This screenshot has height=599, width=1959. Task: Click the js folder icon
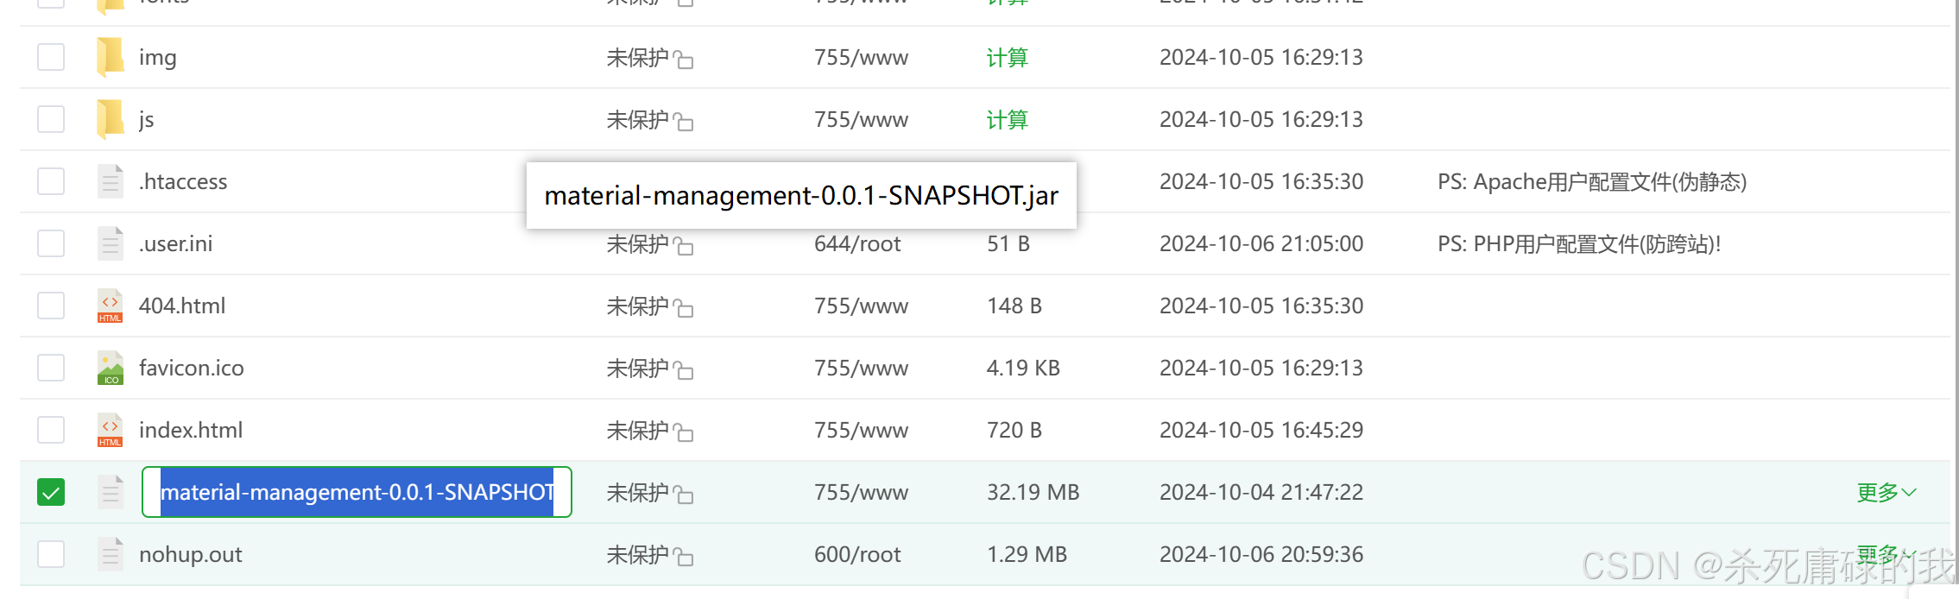[x=110, y=119]
